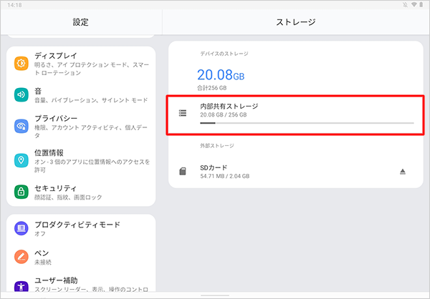The height and width of the screenshot is (299, 430).
Task: Tap the Sound speaker icon
Action: click(21, 94)
